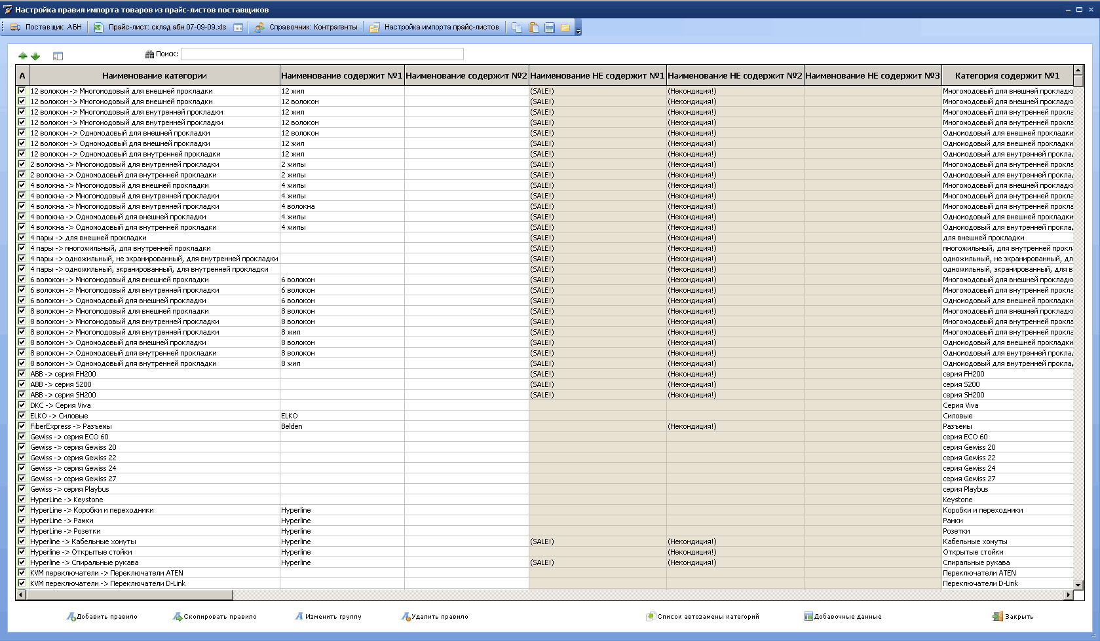Click the binoculars search icon
Viewport: 1100px width, 641px height.
click(x=149, y=54)
